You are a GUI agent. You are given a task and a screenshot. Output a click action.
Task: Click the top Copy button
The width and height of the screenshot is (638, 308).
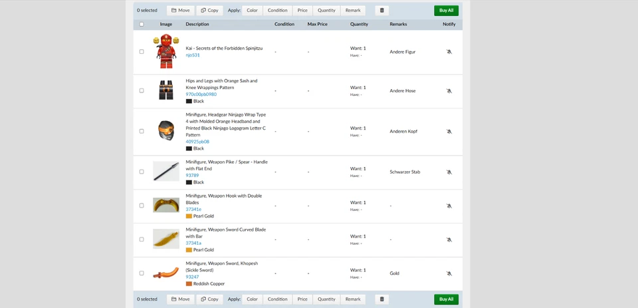(209, 10)
